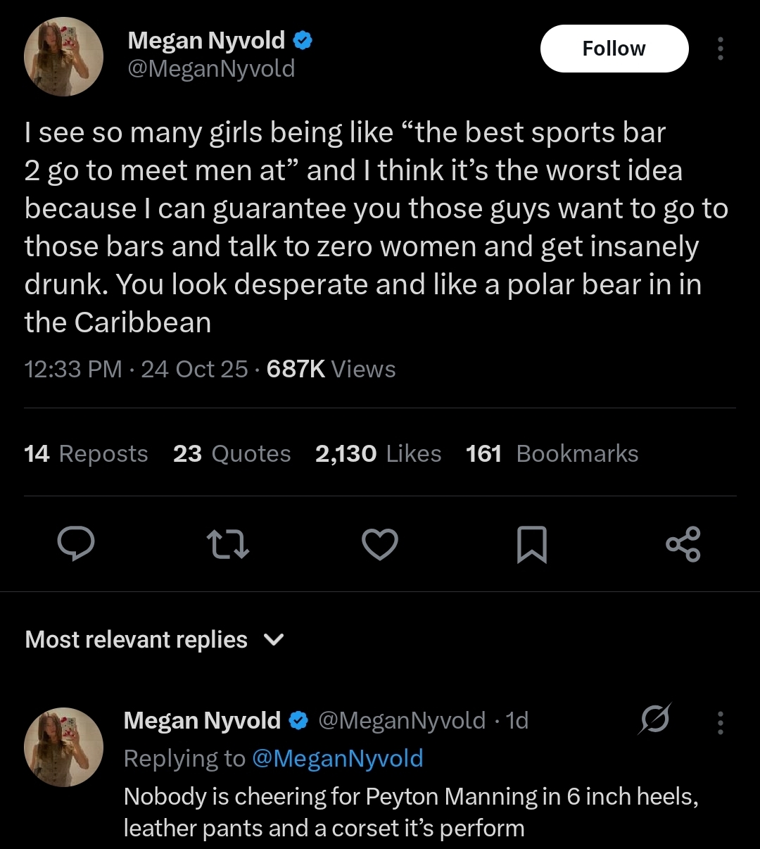Follow Megan Nyvold

[x=614, y=49]
